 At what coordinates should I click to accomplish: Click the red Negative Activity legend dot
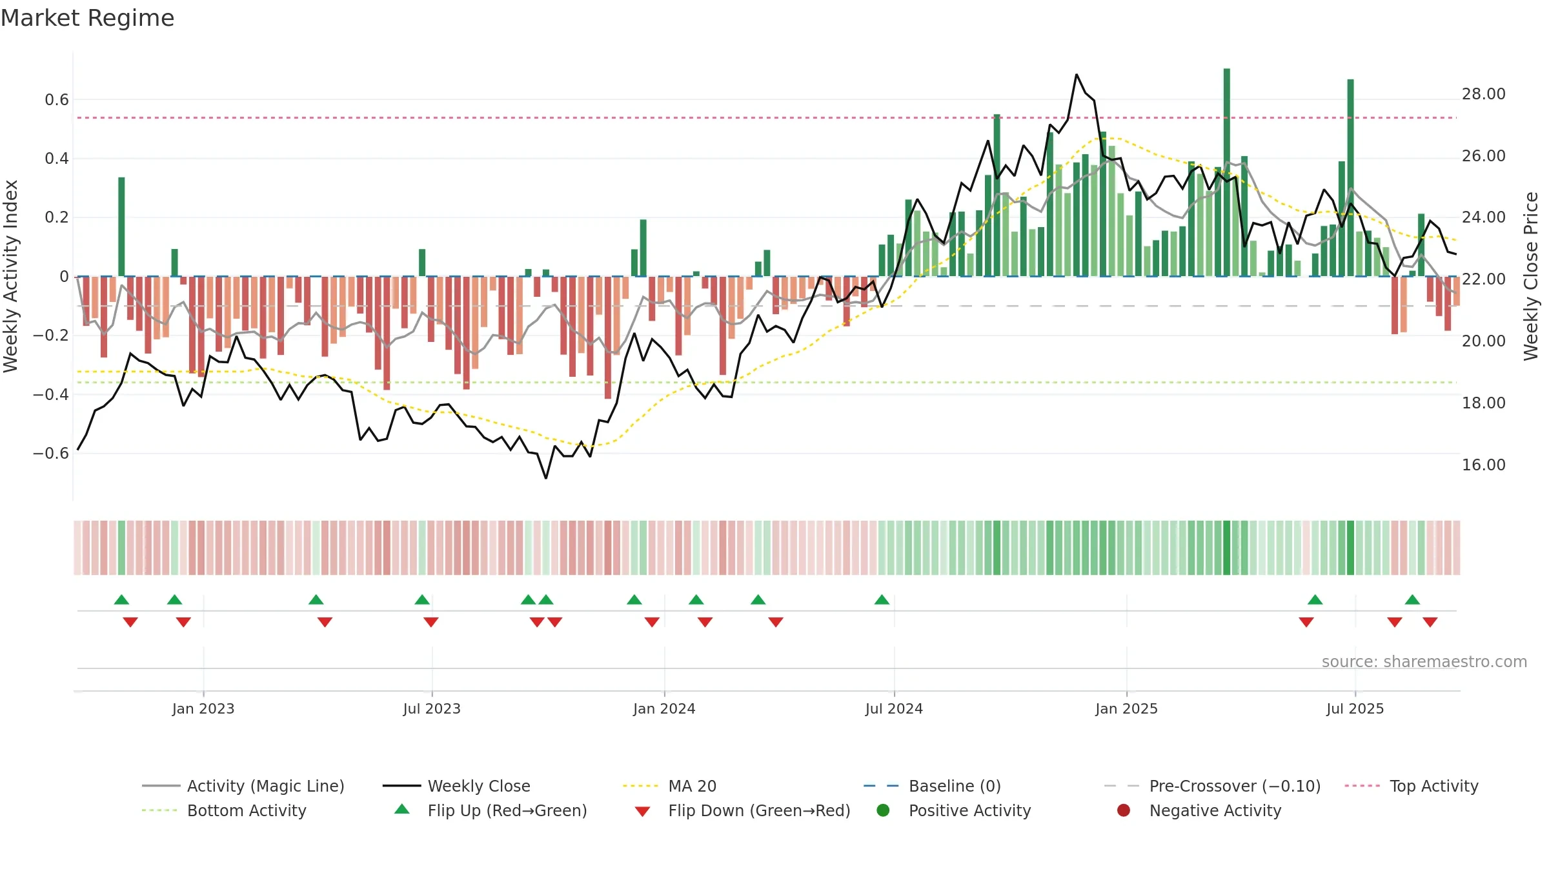[1124, 810]
